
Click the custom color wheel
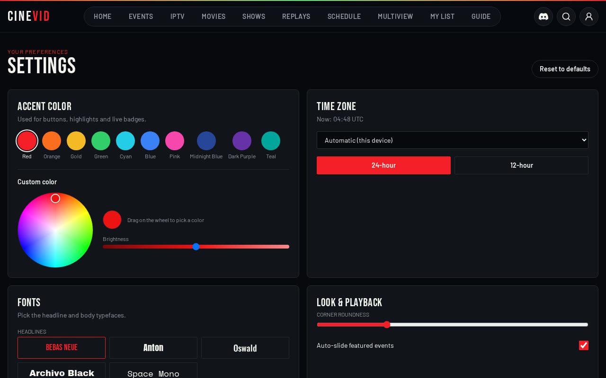[x=55, y=230]
